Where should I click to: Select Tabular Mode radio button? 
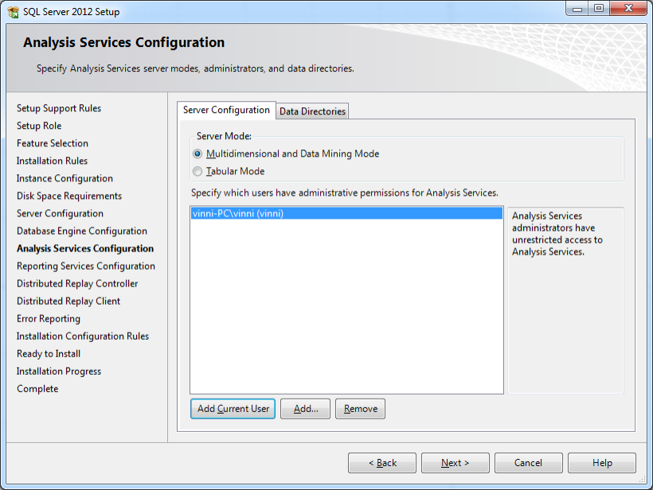[x=197, y=171]
